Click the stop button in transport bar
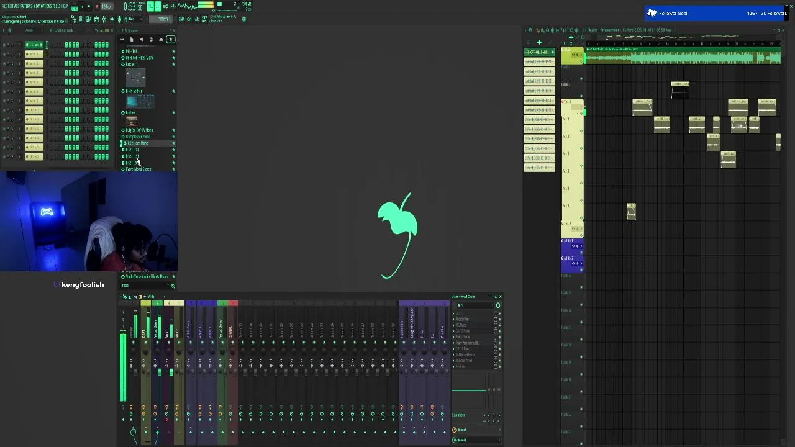795x447 pixels. click(89, 7)
